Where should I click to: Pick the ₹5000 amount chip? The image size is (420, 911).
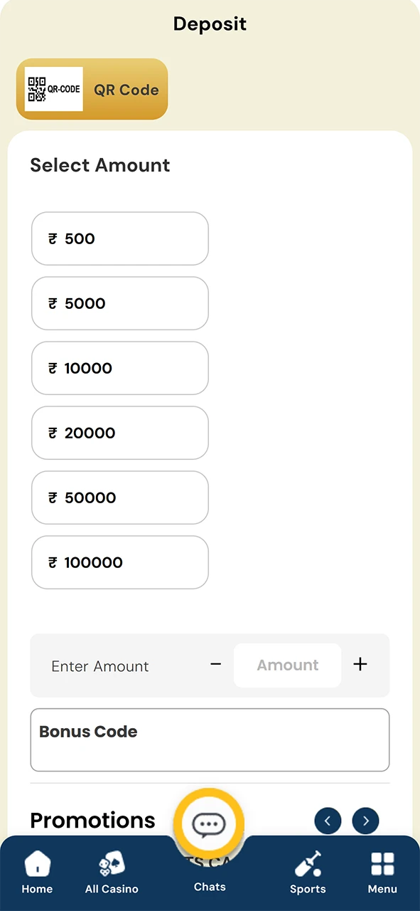(x=119, y=303)
